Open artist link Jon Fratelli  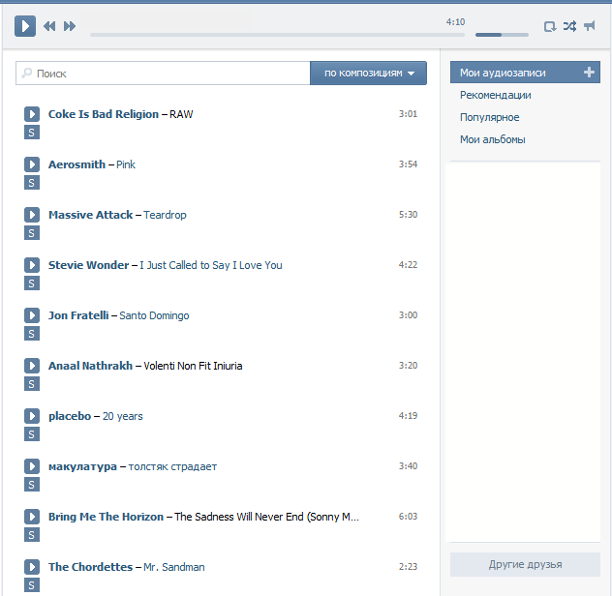(x=78, y=315)
